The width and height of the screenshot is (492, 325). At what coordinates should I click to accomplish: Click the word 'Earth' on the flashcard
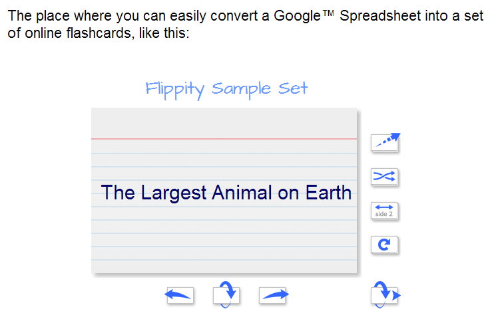328,192
